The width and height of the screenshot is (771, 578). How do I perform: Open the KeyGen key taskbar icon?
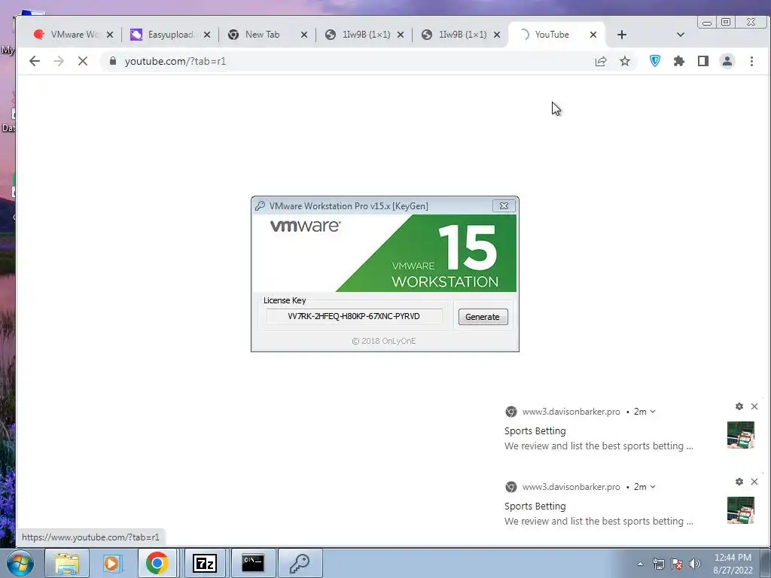pyautogui.click(x=300, y=563)
